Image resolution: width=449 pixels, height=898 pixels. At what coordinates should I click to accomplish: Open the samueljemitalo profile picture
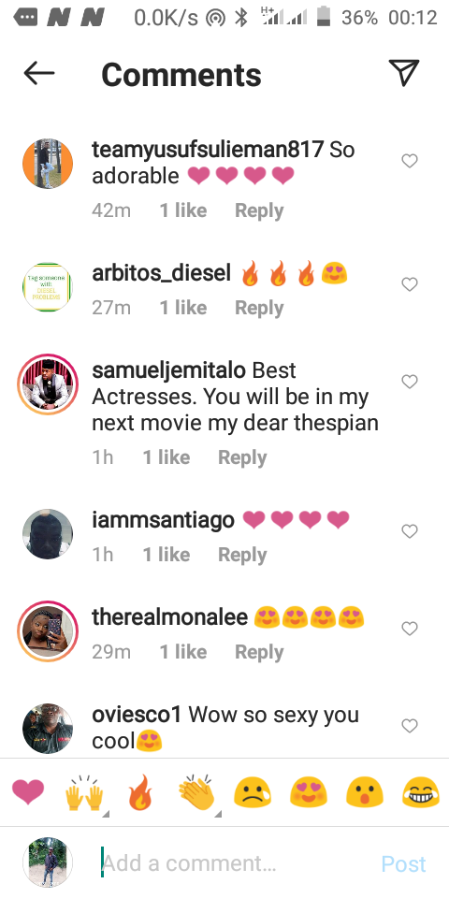tap(48, 384)
